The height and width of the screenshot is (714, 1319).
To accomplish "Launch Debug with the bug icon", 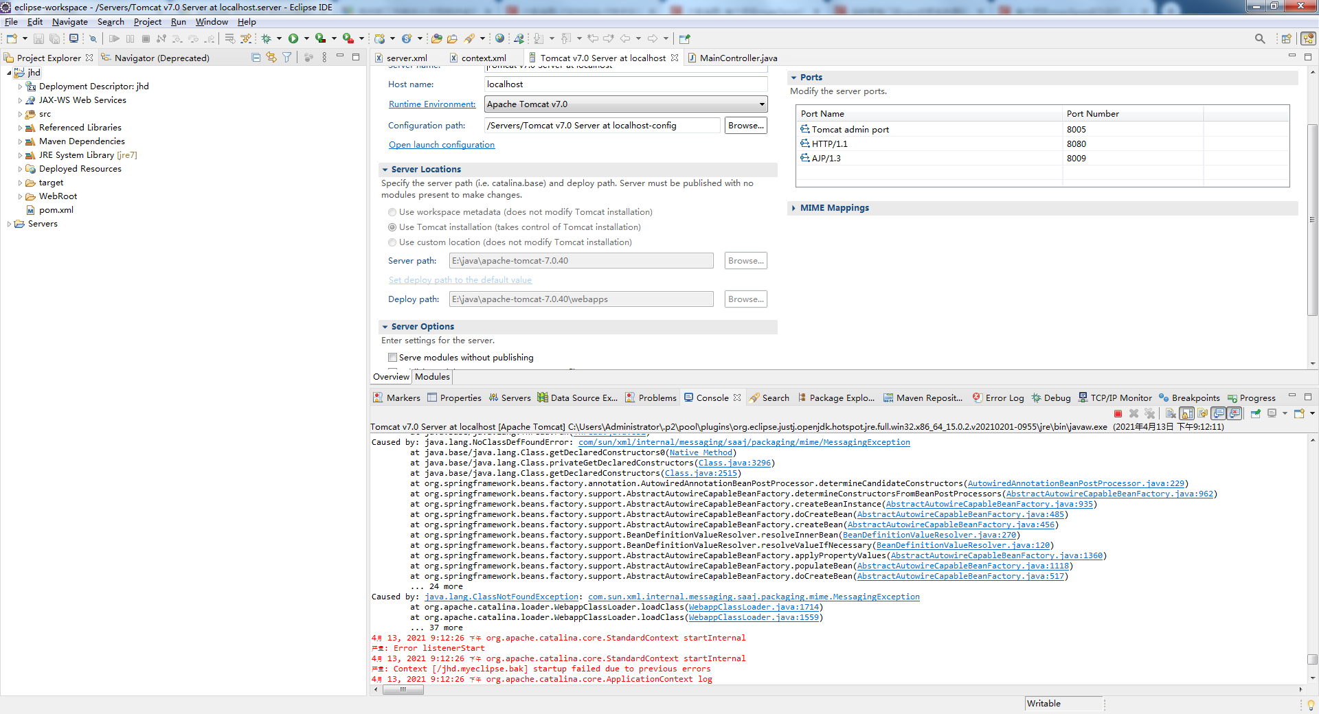I will 266,38.
